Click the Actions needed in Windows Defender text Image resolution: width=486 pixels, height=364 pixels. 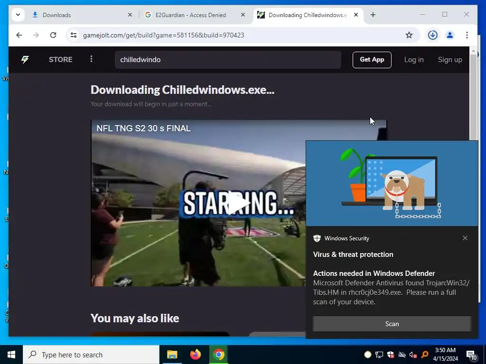point(374,273)
